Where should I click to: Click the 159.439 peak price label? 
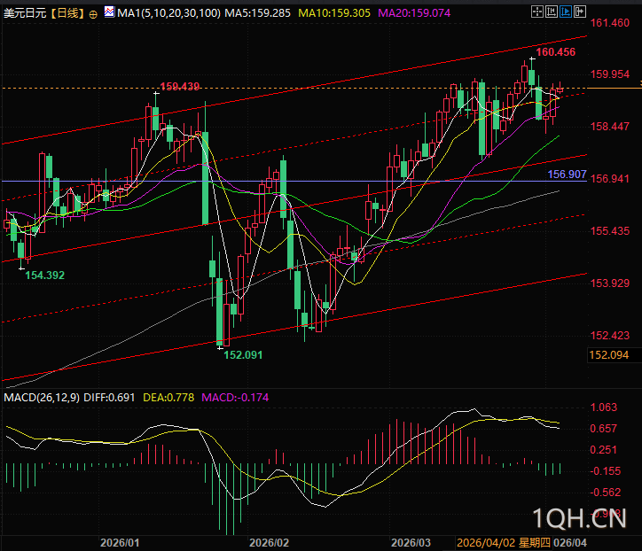pos(179,86)
